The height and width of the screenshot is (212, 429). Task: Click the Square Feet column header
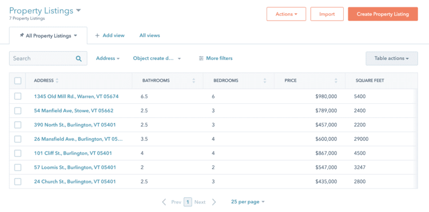click(x=370, y=81)
